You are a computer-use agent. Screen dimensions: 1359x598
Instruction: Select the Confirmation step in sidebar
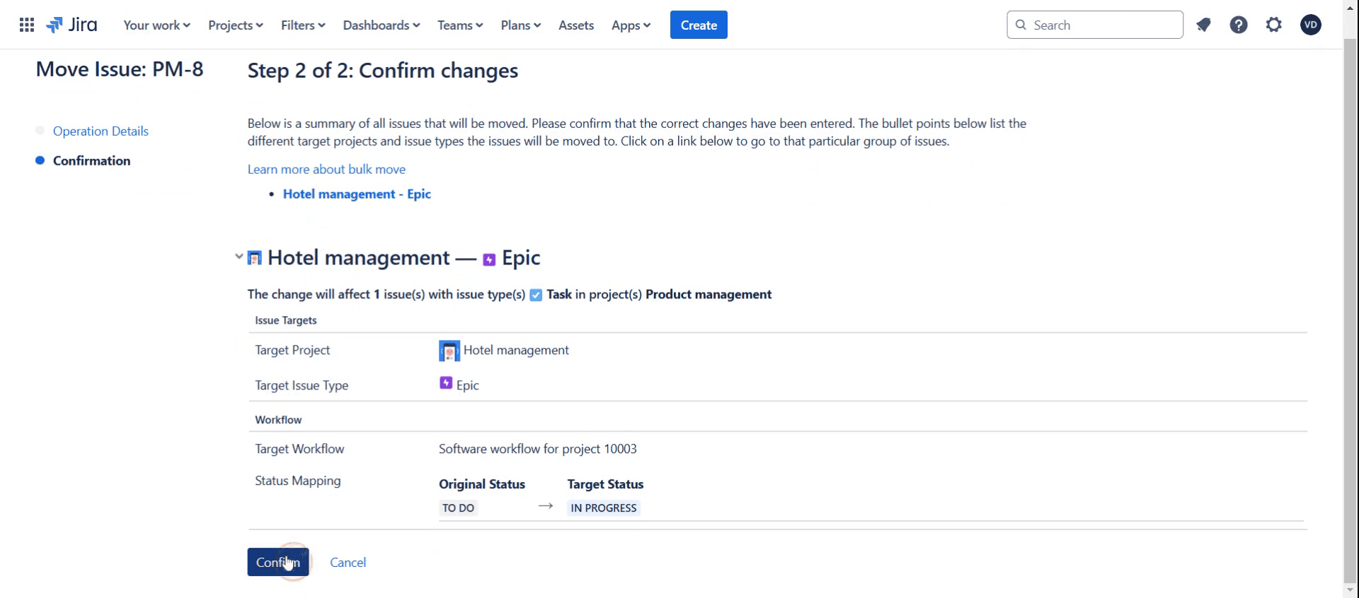coord(92,161)
